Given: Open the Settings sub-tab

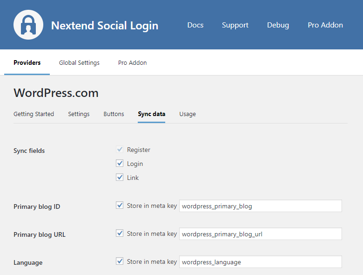Looking at the screenshot, I should [79, 114].
